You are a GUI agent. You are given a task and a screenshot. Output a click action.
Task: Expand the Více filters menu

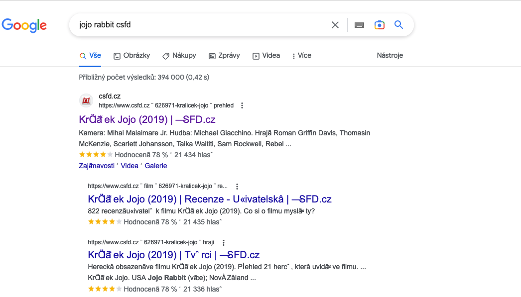tap(301, 56)
